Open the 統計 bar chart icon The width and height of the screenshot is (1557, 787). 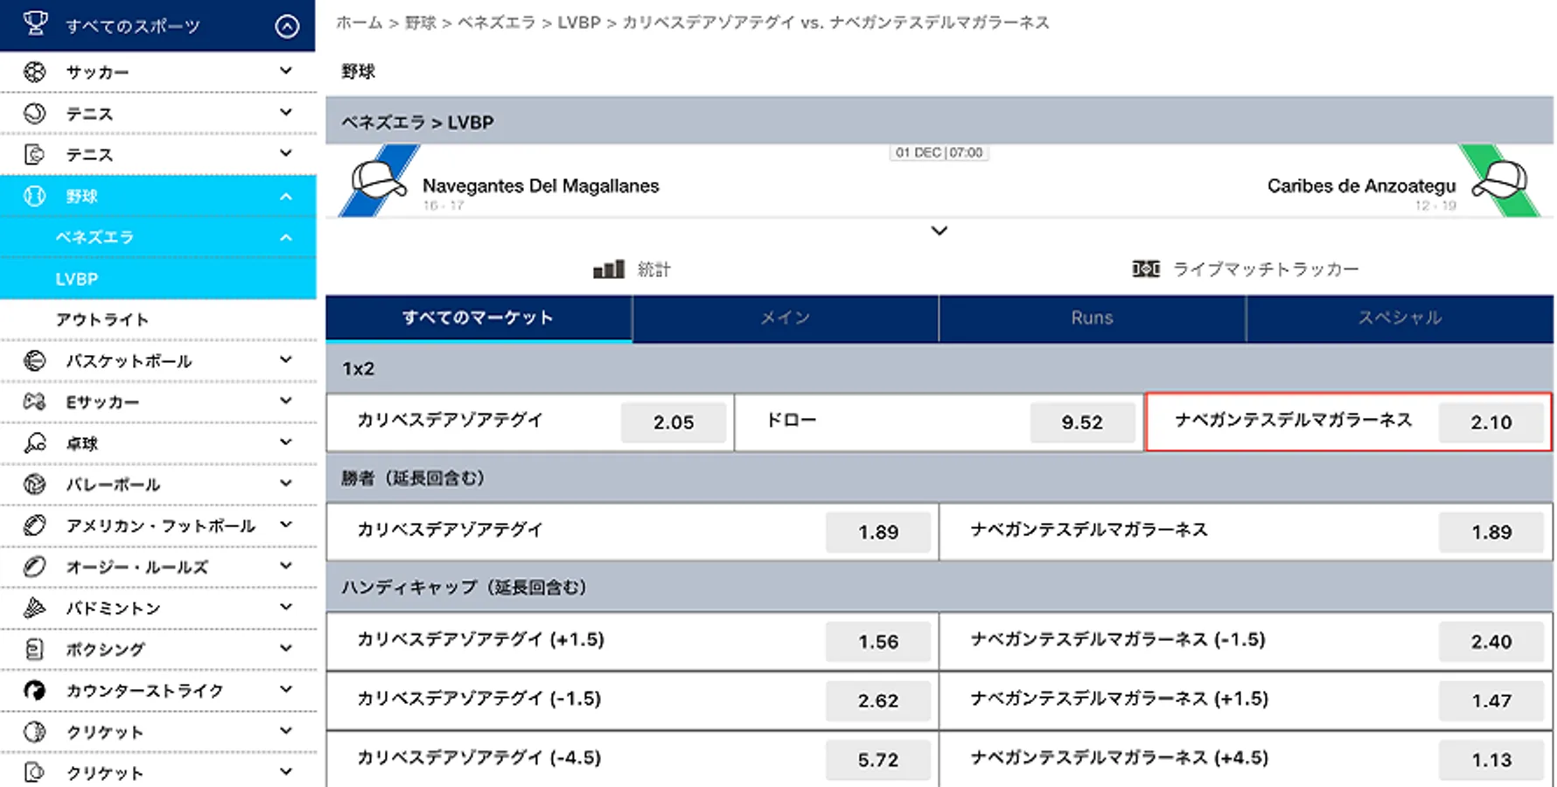(x=609, y=268)
